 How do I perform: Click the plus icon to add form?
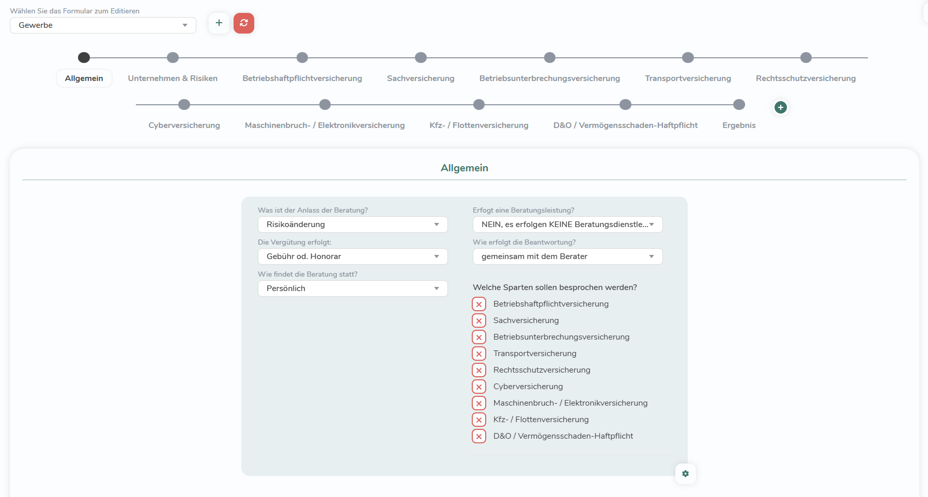[x=219, y=23]
